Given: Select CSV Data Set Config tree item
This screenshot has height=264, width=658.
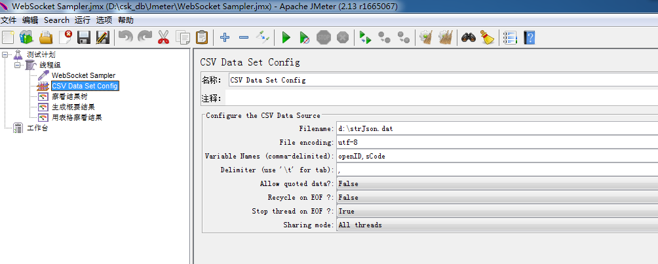Looking at the screenshot, I should (x=85, y=86).
